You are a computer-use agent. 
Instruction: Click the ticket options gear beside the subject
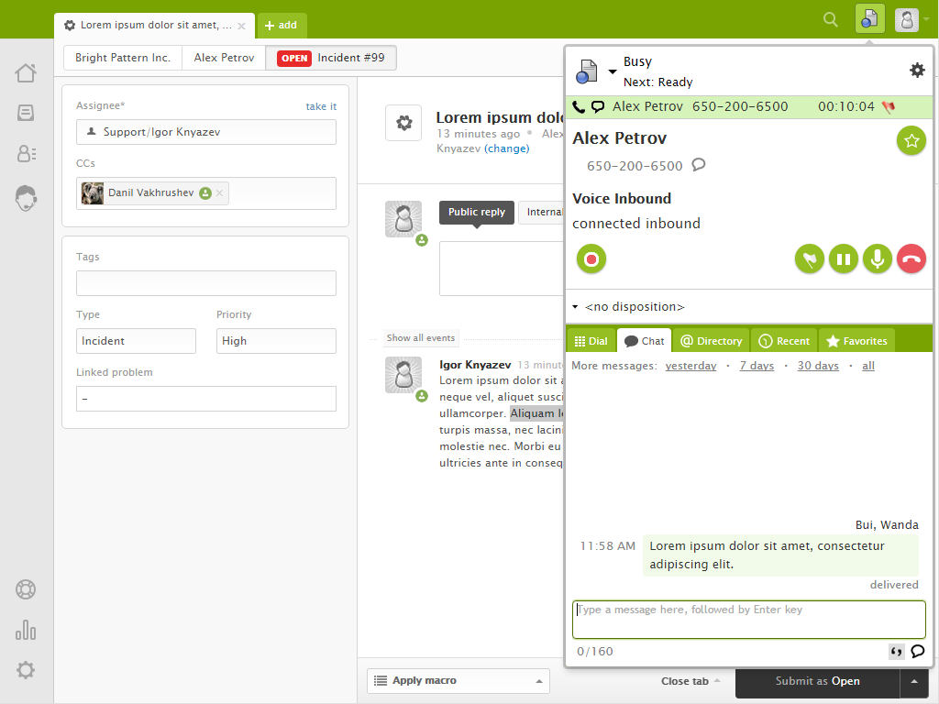pos(403,123)
